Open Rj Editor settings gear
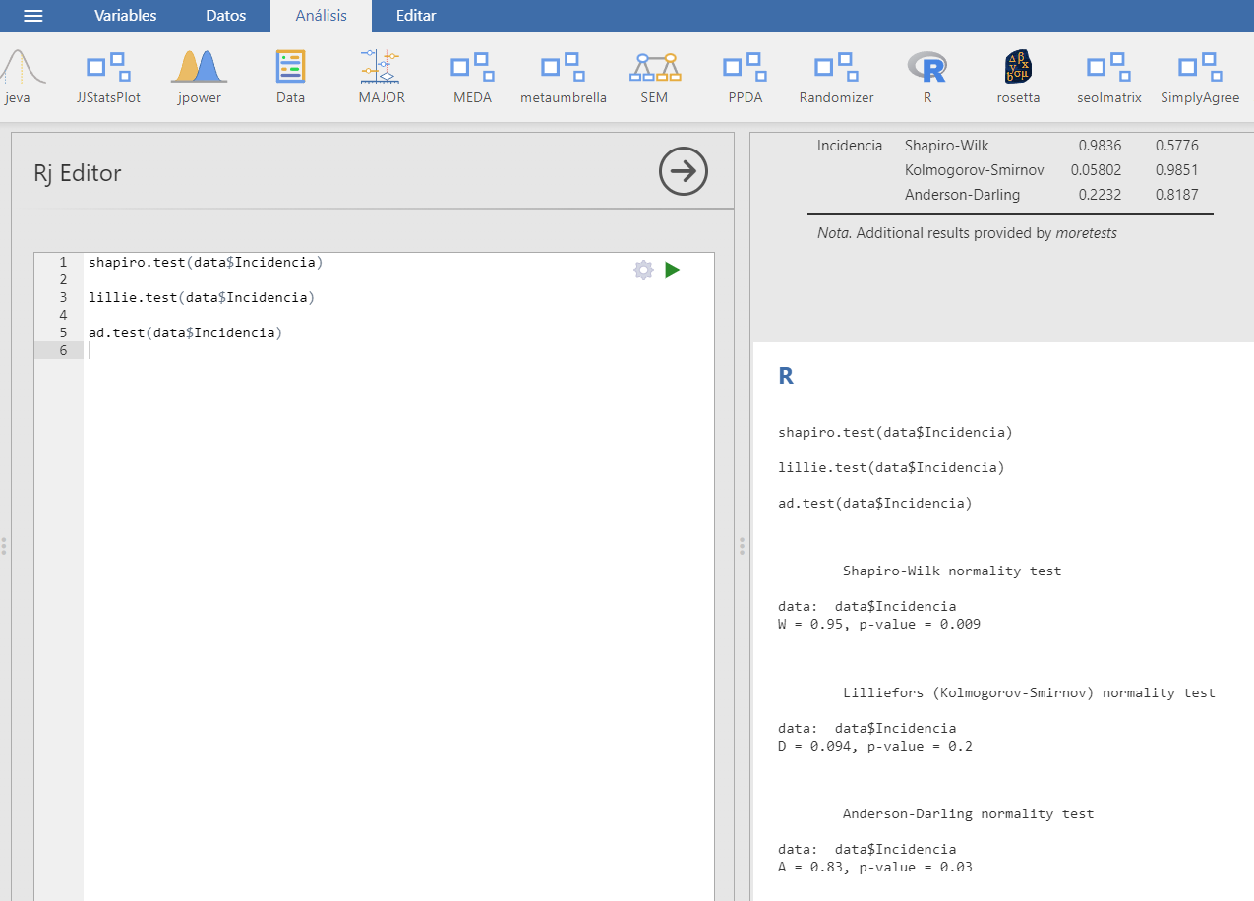The height and width of the screenshot is (901, 1254). [643, 270]
